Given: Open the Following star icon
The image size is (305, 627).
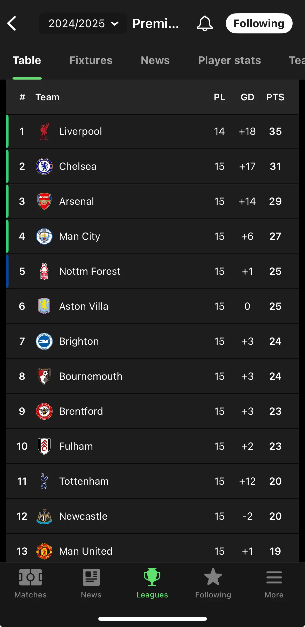Looking at the screenshot, I should point(213,577).
